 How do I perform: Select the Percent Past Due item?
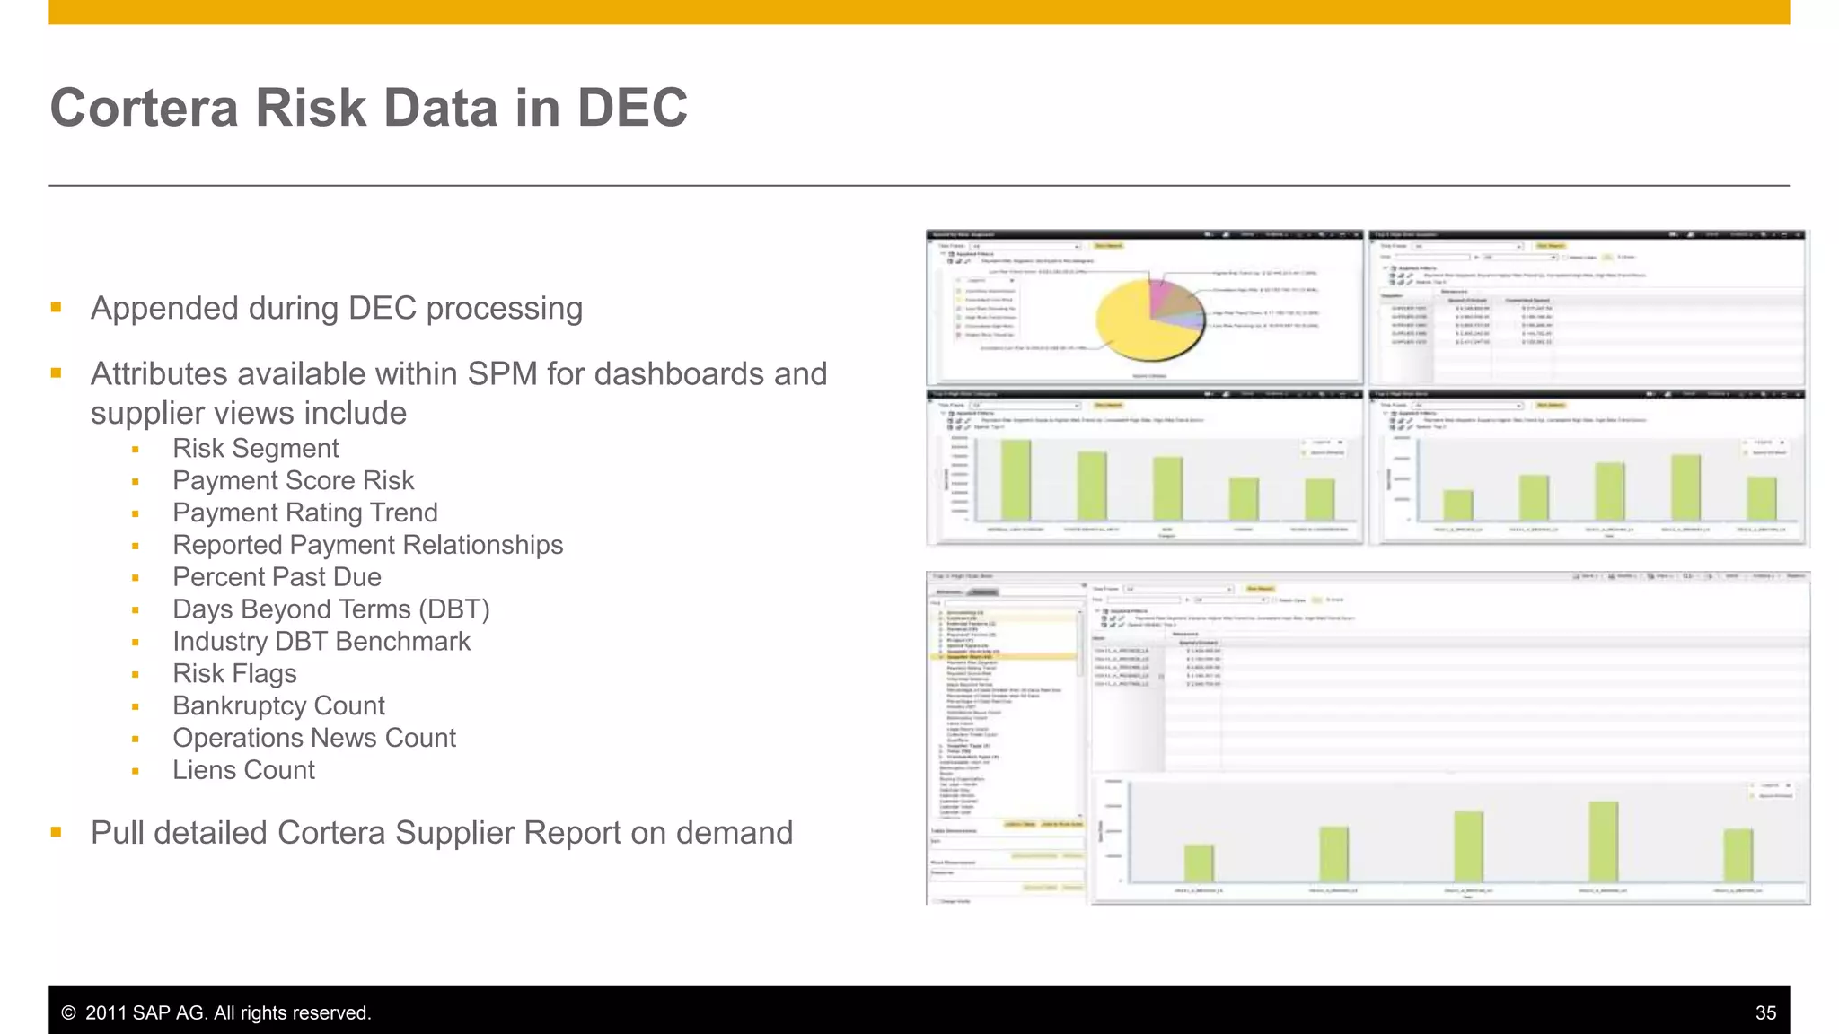[x=277, y=577]
